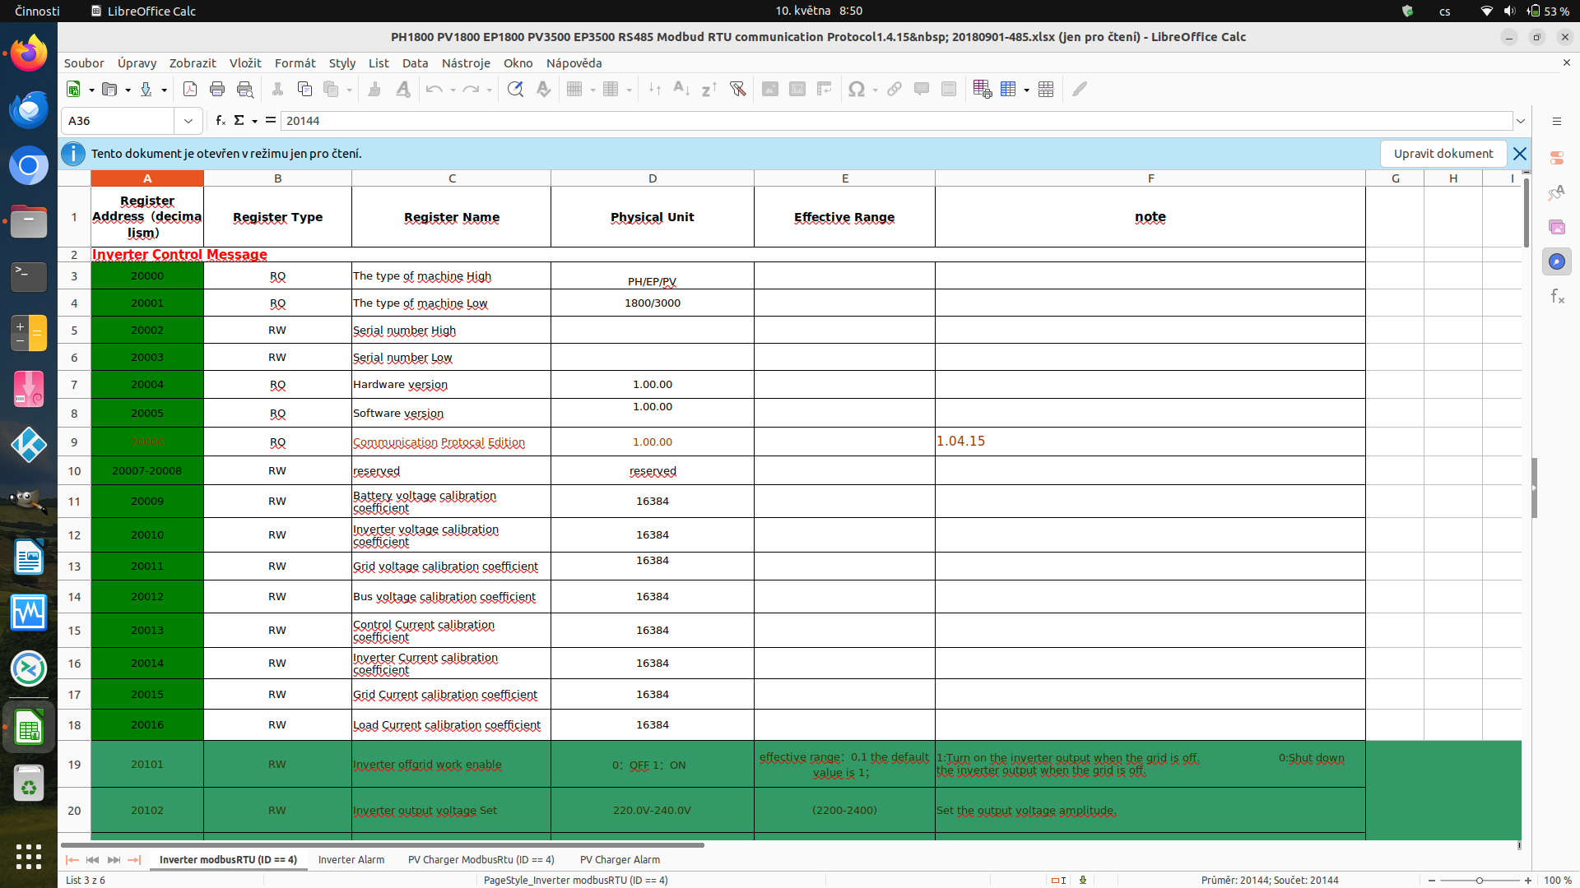Click the Print icon in toolbar
This screenshot has width=1580, height=888.
coord(217,89)
